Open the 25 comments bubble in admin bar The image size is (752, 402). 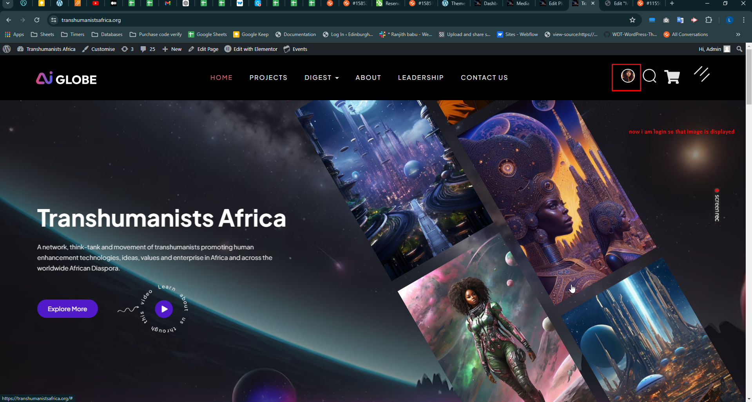point(148,49)
